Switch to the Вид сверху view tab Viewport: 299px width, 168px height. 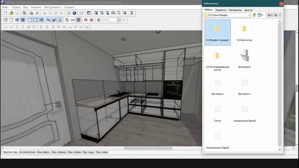point(43,152)
